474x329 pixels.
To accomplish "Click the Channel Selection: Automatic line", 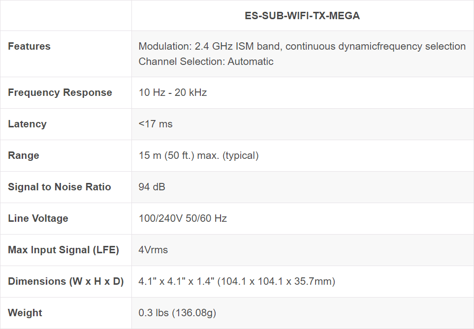I will pyautogui.click(x=206, y=61).
